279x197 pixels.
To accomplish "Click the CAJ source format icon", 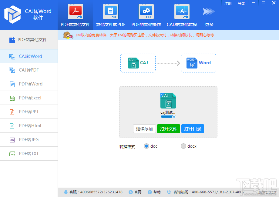I will point(133,63).
